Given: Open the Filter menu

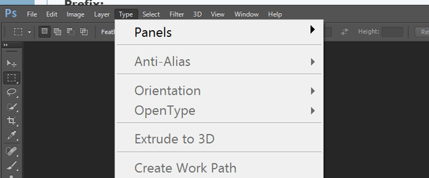Looking at the screenshot, I should point(176,14).
